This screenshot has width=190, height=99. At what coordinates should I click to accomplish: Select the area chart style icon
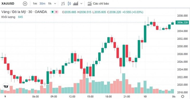(x=75, y=4)
